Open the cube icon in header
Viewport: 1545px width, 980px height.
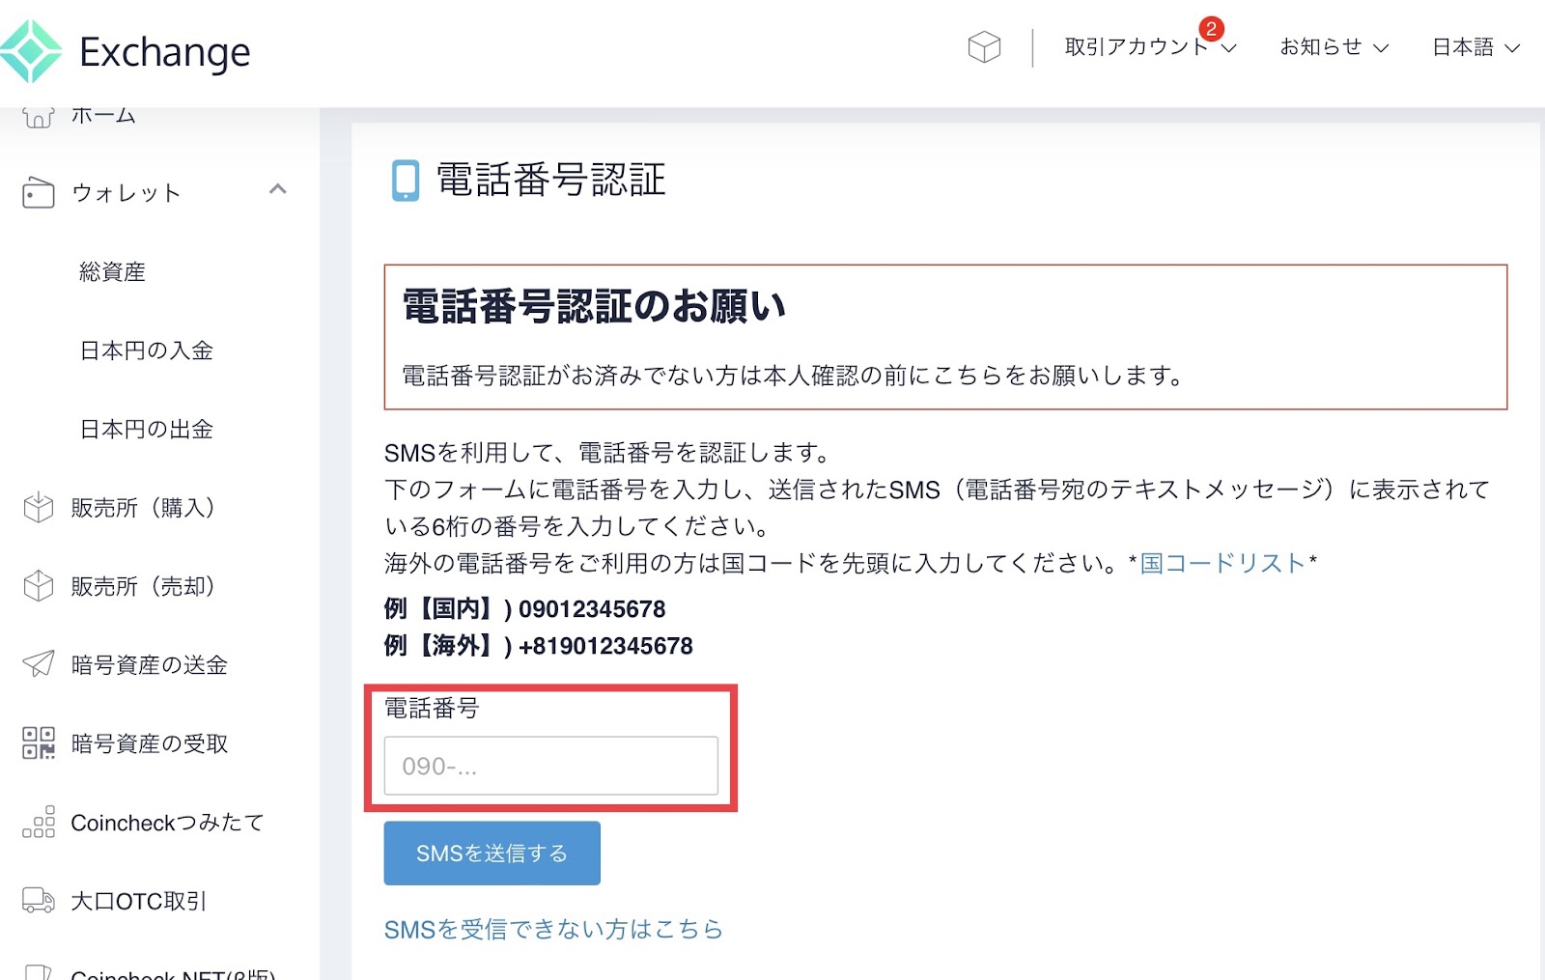(984, 47)
